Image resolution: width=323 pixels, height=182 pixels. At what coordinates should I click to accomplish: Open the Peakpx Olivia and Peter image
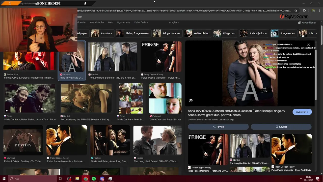click(110, 140)
